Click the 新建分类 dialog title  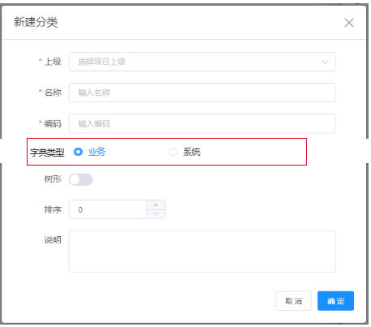36,22
